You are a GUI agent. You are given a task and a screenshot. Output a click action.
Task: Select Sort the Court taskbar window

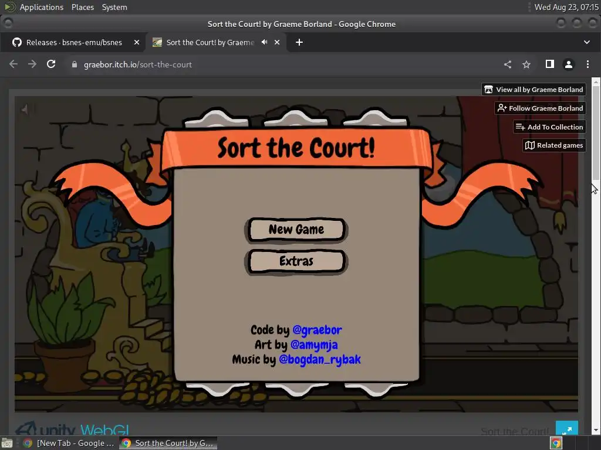[168, 443]
